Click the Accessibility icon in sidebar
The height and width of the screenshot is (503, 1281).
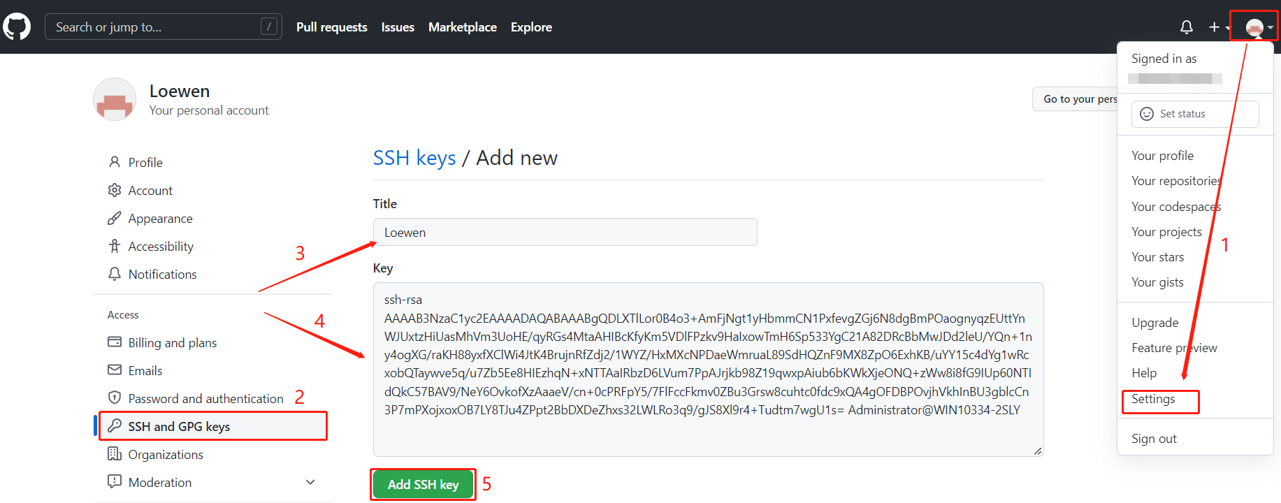point(115,245)
